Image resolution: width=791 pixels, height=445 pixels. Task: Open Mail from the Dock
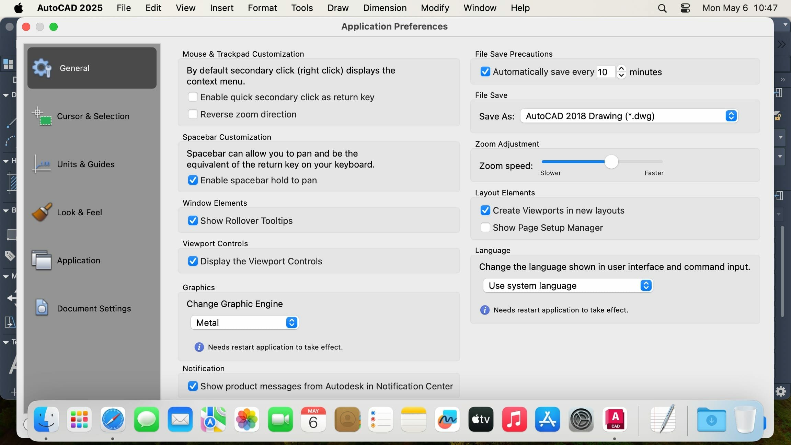[180, 419]
